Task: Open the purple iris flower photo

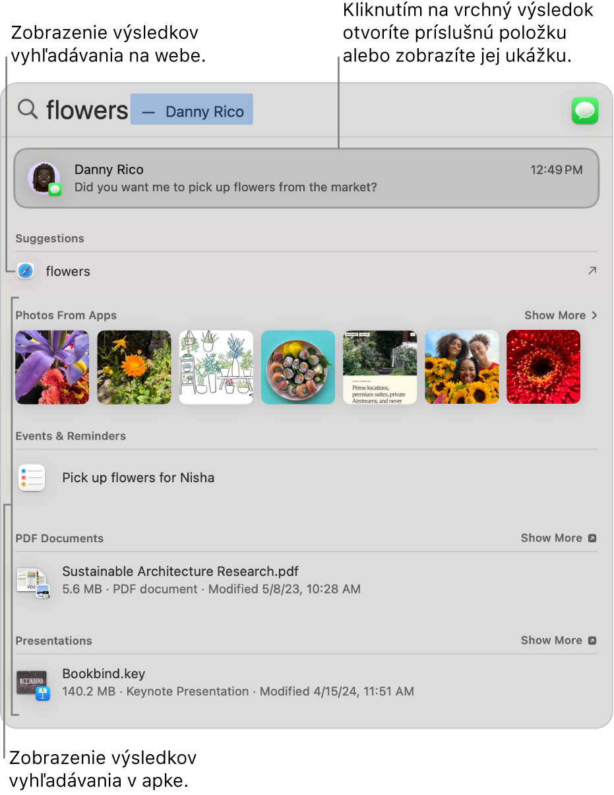Action: 52,367
